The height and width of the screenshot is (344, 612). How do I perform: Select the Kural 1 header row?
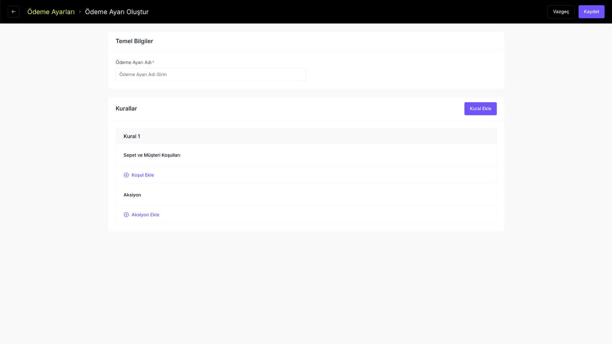pos(306,136)
